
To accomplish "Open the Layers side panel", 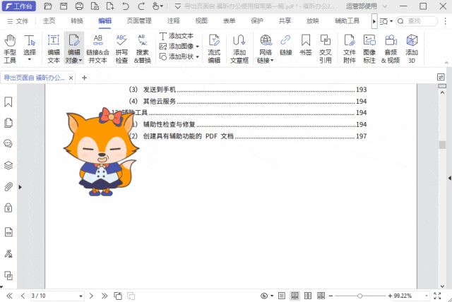I will click(x=8, y=165).
